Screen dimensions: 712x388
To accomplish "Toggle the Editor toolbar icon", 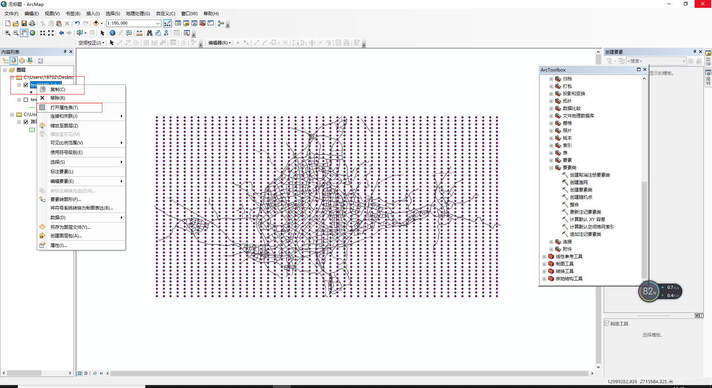I will 168,23.
